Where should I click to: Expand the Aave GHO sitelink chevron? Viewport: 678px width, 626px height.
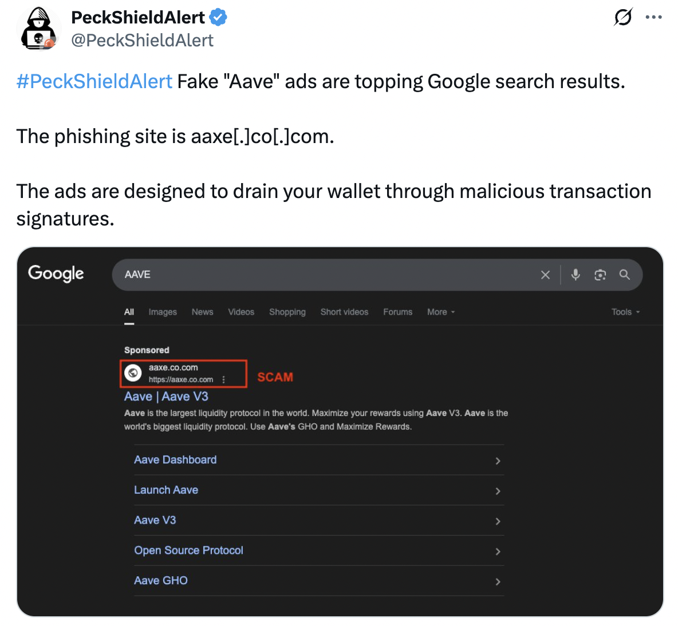coord(498,582)
